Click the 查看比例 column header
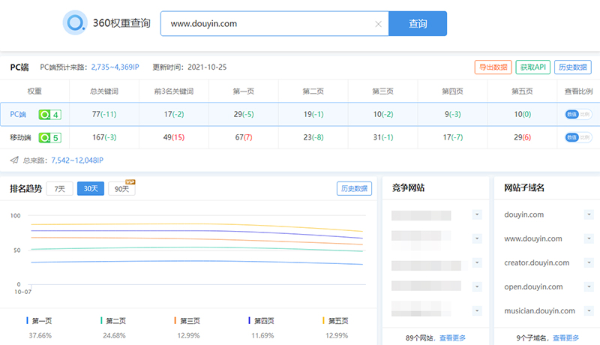The width and height of the screenshot is (600, 345). (x=578, y=91)
